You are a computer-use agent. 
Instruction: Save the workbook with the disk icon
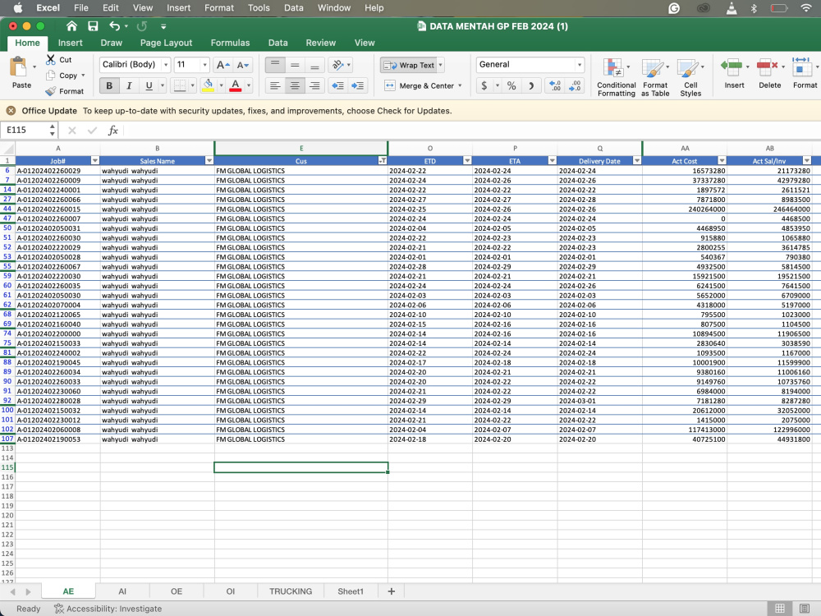(x=94, y=26)
